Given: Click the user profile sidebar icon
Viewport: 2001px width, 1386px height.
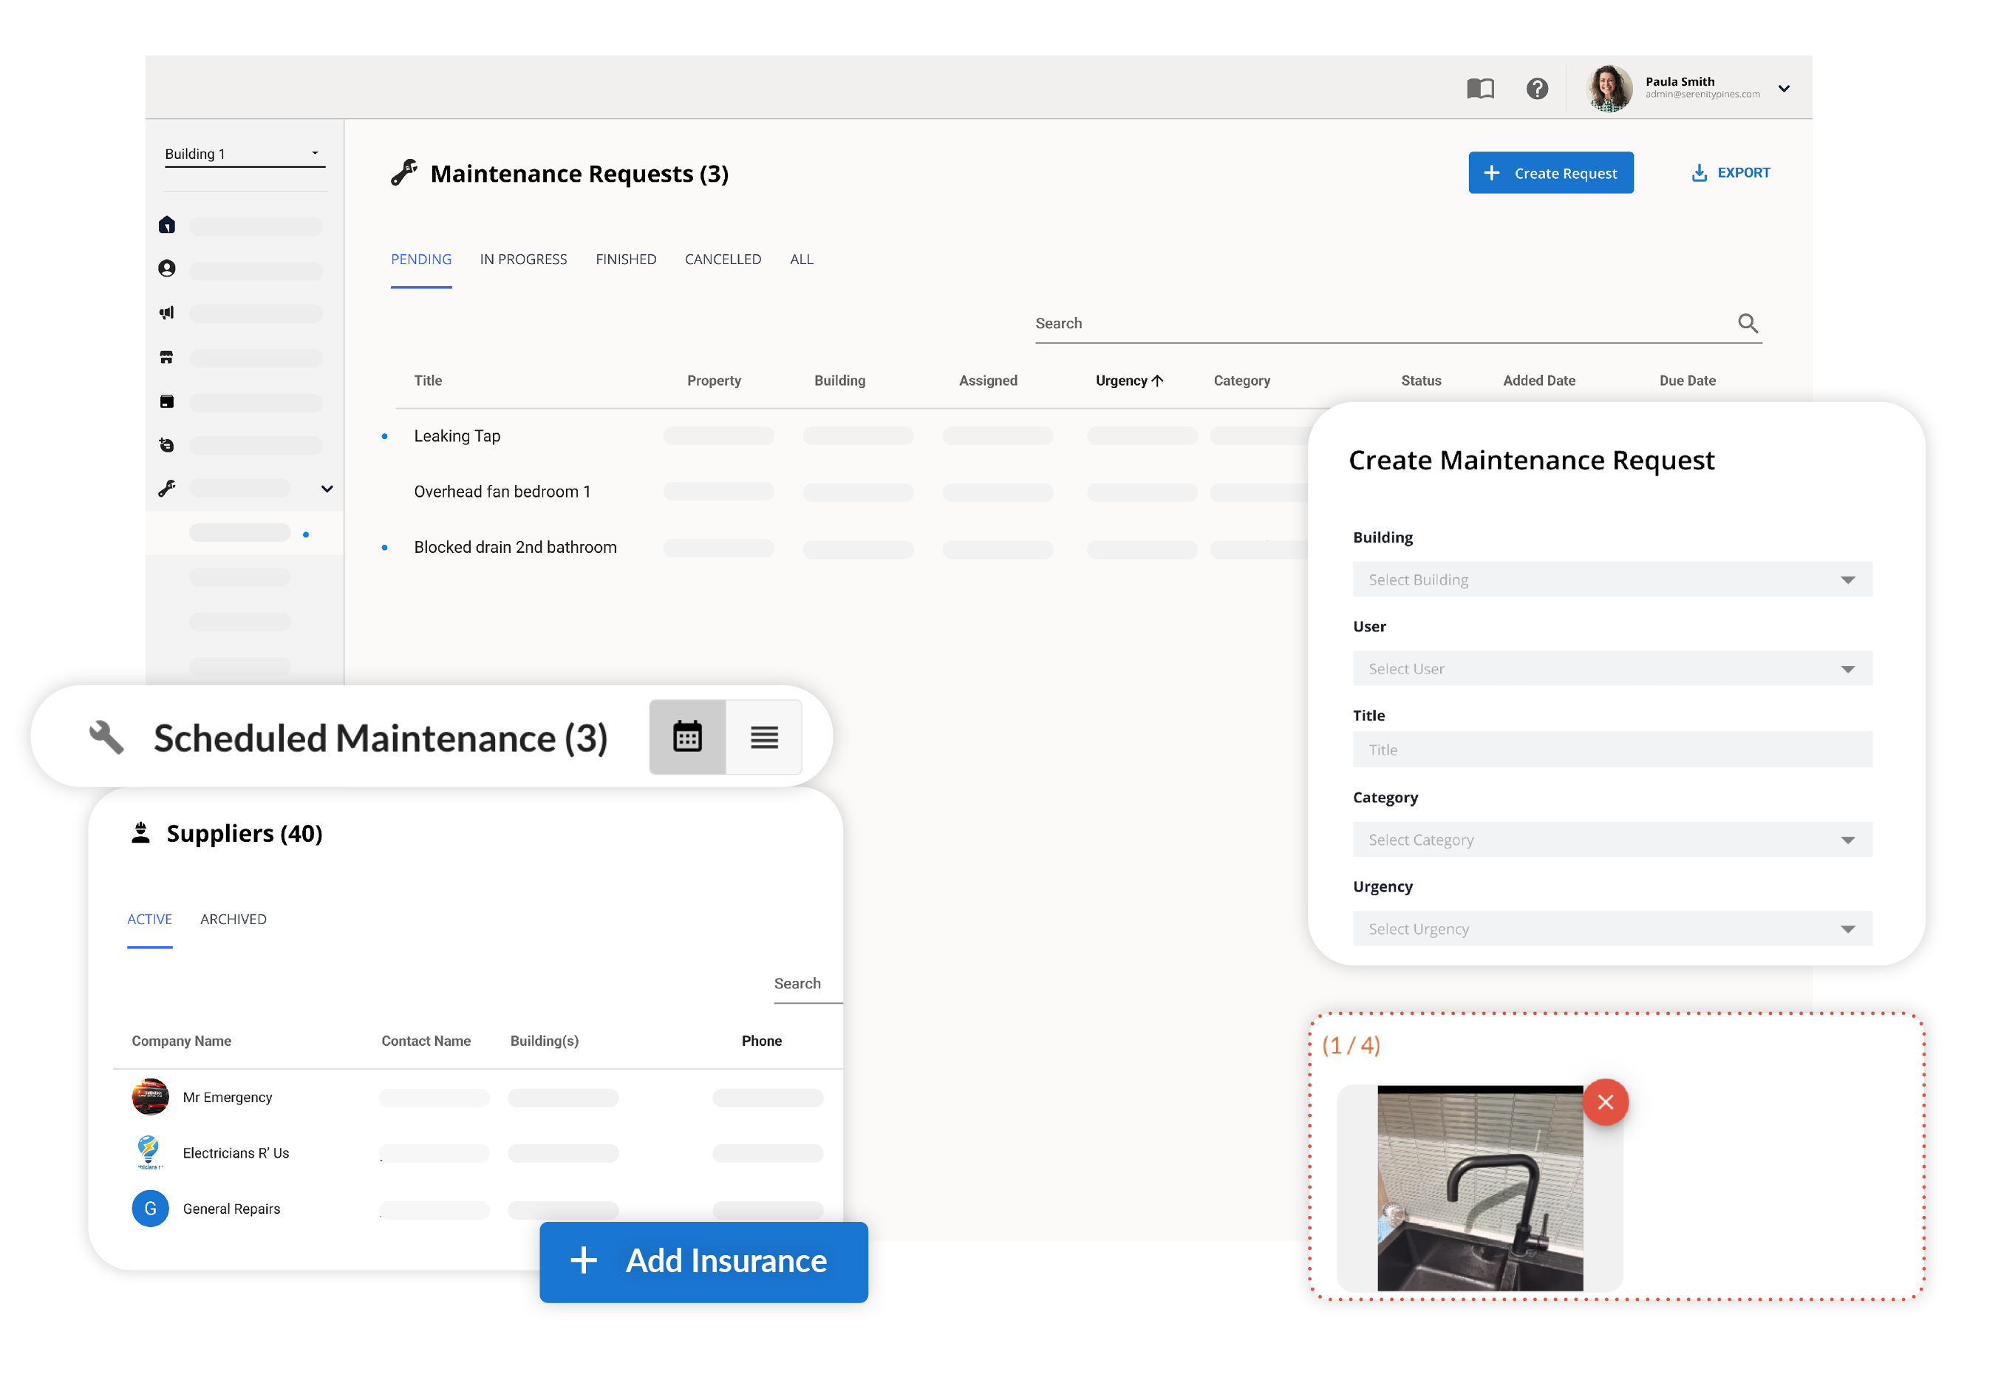Looking at the screenshot, I should click(x=167, y=268).
